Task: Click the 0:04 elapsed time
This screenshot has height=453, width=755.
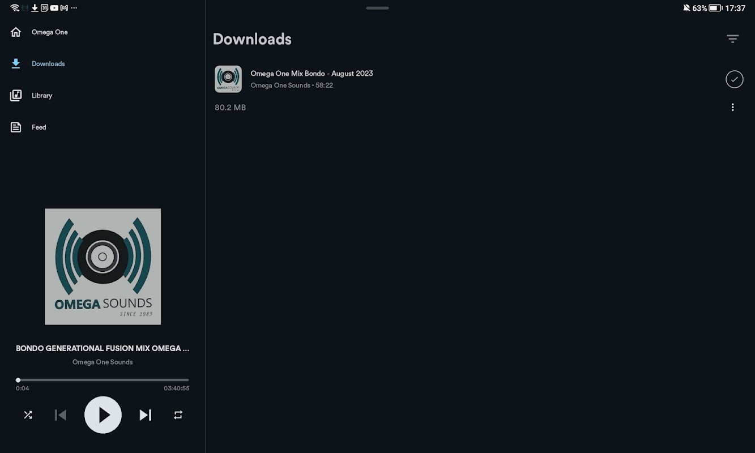Action: click(x=23, y=388)
